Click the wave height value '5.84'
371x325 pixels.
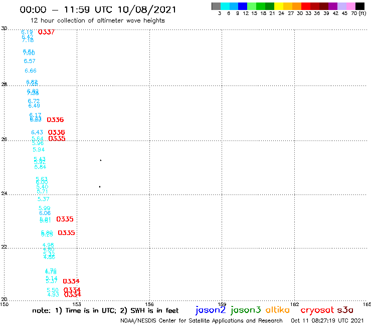coord(40,167)
